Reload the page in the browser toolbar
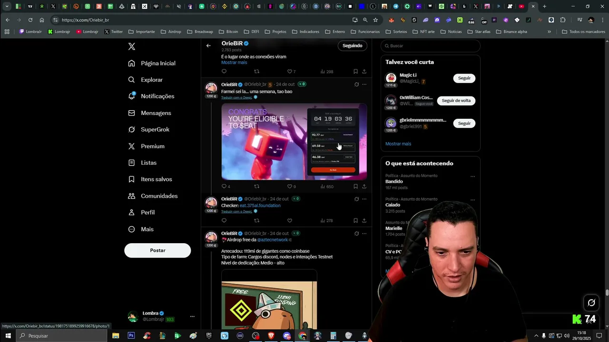 tap(30, 20)
